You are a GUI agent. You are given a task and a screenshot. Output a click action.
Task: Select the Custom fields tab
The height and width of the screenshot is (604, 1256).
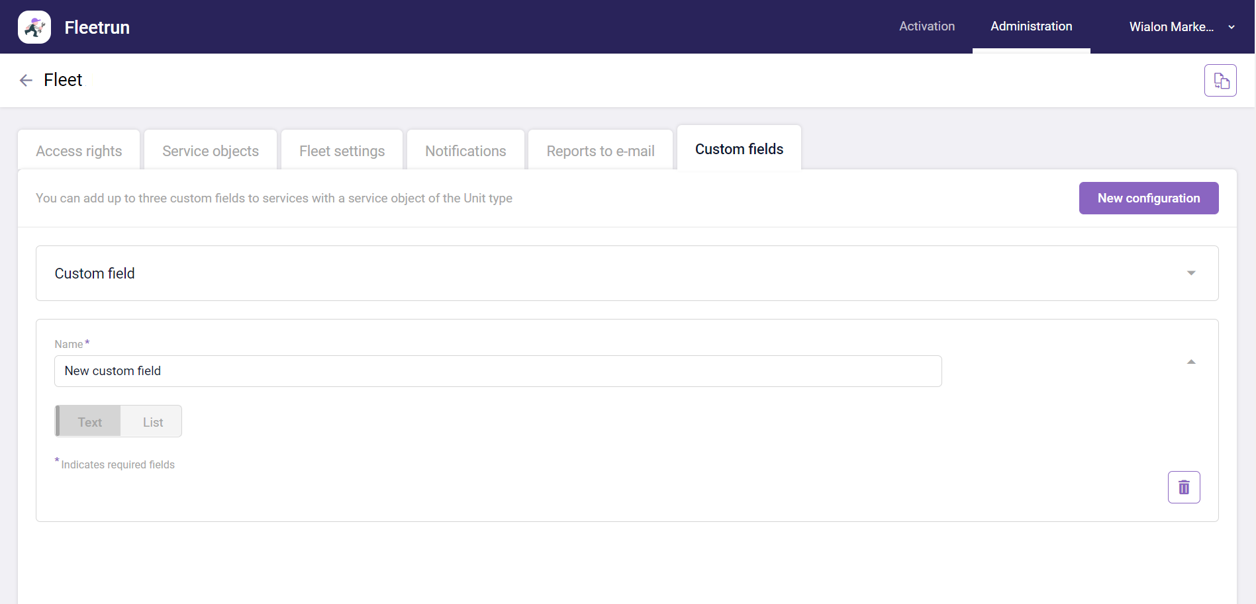click(739, 150)
